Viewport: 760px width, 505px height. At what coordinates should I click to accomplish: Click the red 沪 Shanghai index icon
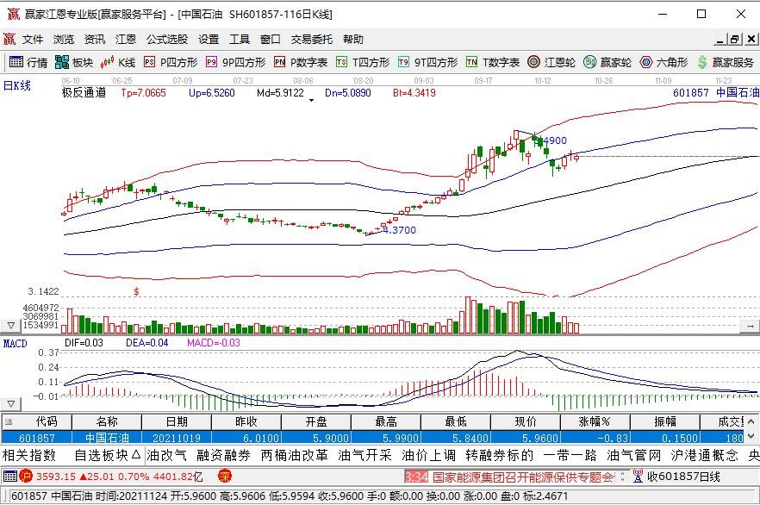[x=25, y=477]
